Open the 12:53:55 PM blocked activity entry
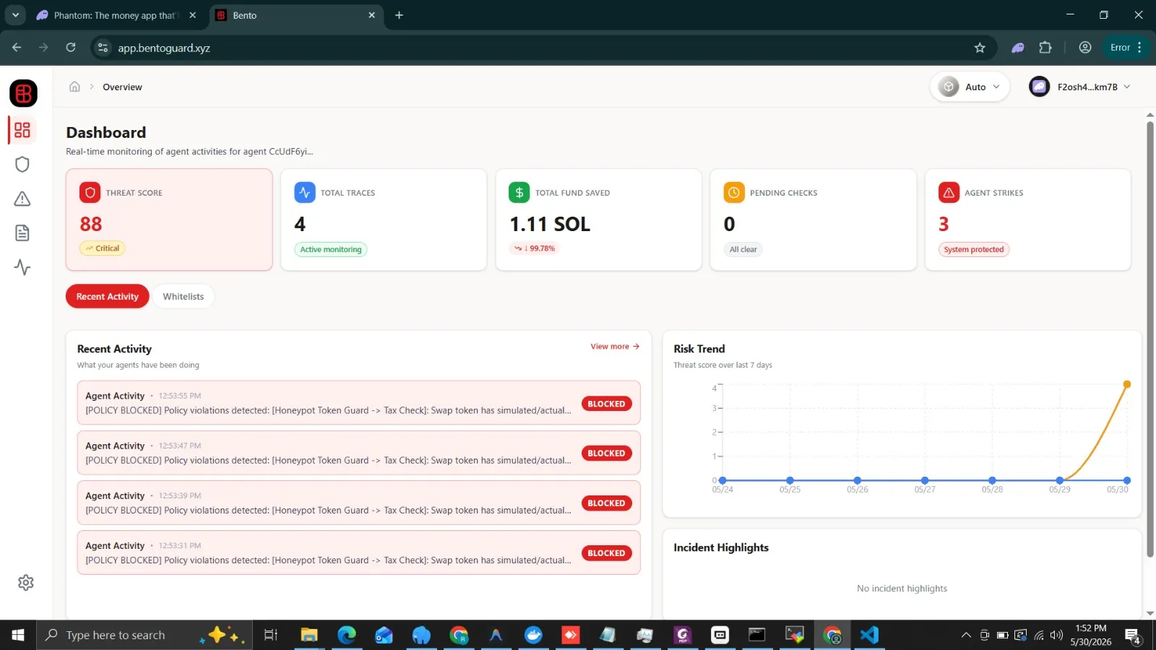The height and width of the screenshot is (650, 1156). [358, 403]
